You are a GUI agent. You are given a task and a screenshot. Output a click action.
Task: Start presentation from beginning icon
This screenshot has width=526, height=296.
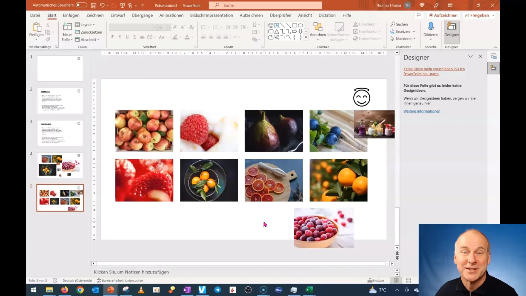[122, 5]
